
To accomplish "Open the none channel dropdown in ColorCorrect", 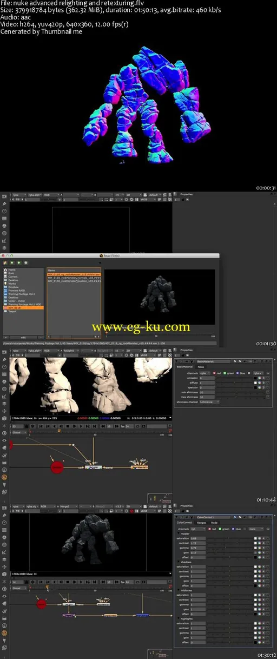I will (256, 529).
